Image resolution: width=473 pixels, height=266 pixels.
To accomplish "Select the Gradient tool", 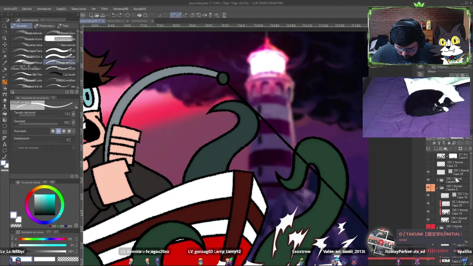I will tap(5, 119).
